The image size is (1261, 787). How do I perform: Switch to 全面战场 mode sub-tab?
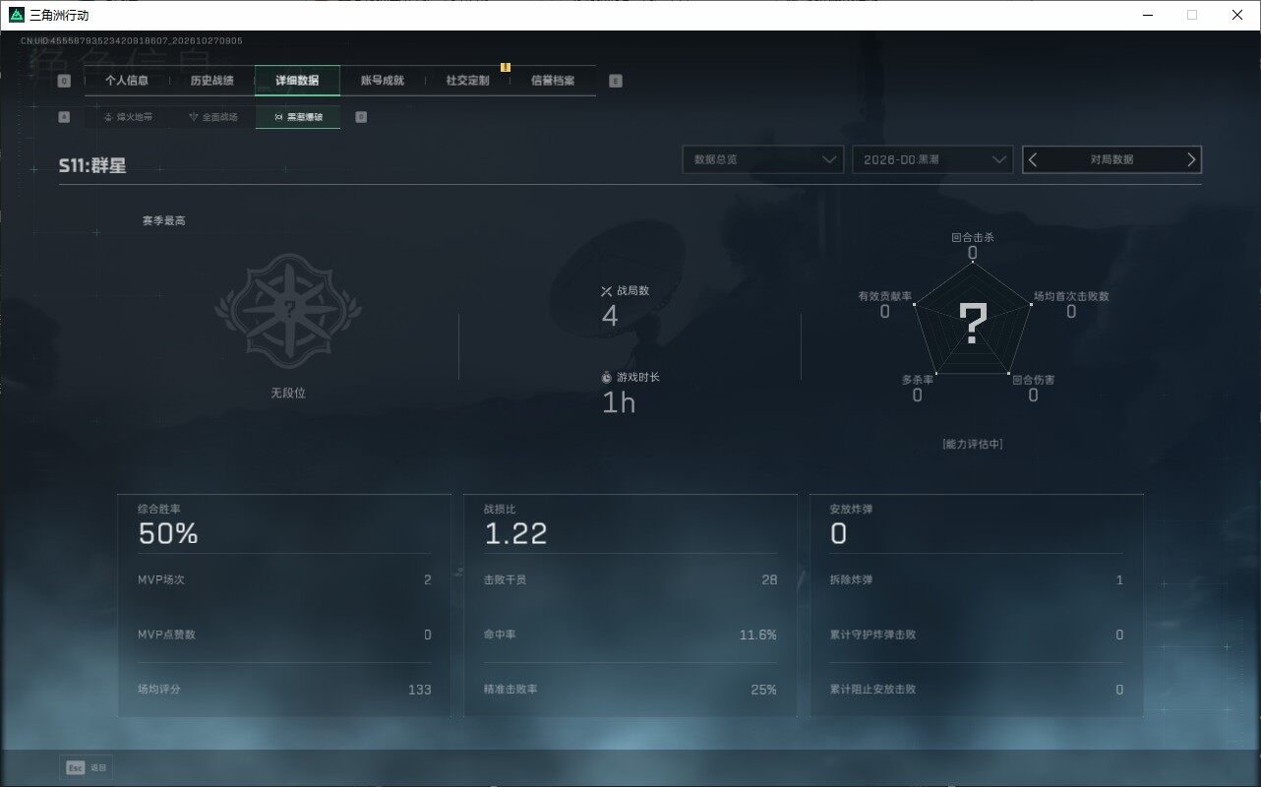coord(212,117)
